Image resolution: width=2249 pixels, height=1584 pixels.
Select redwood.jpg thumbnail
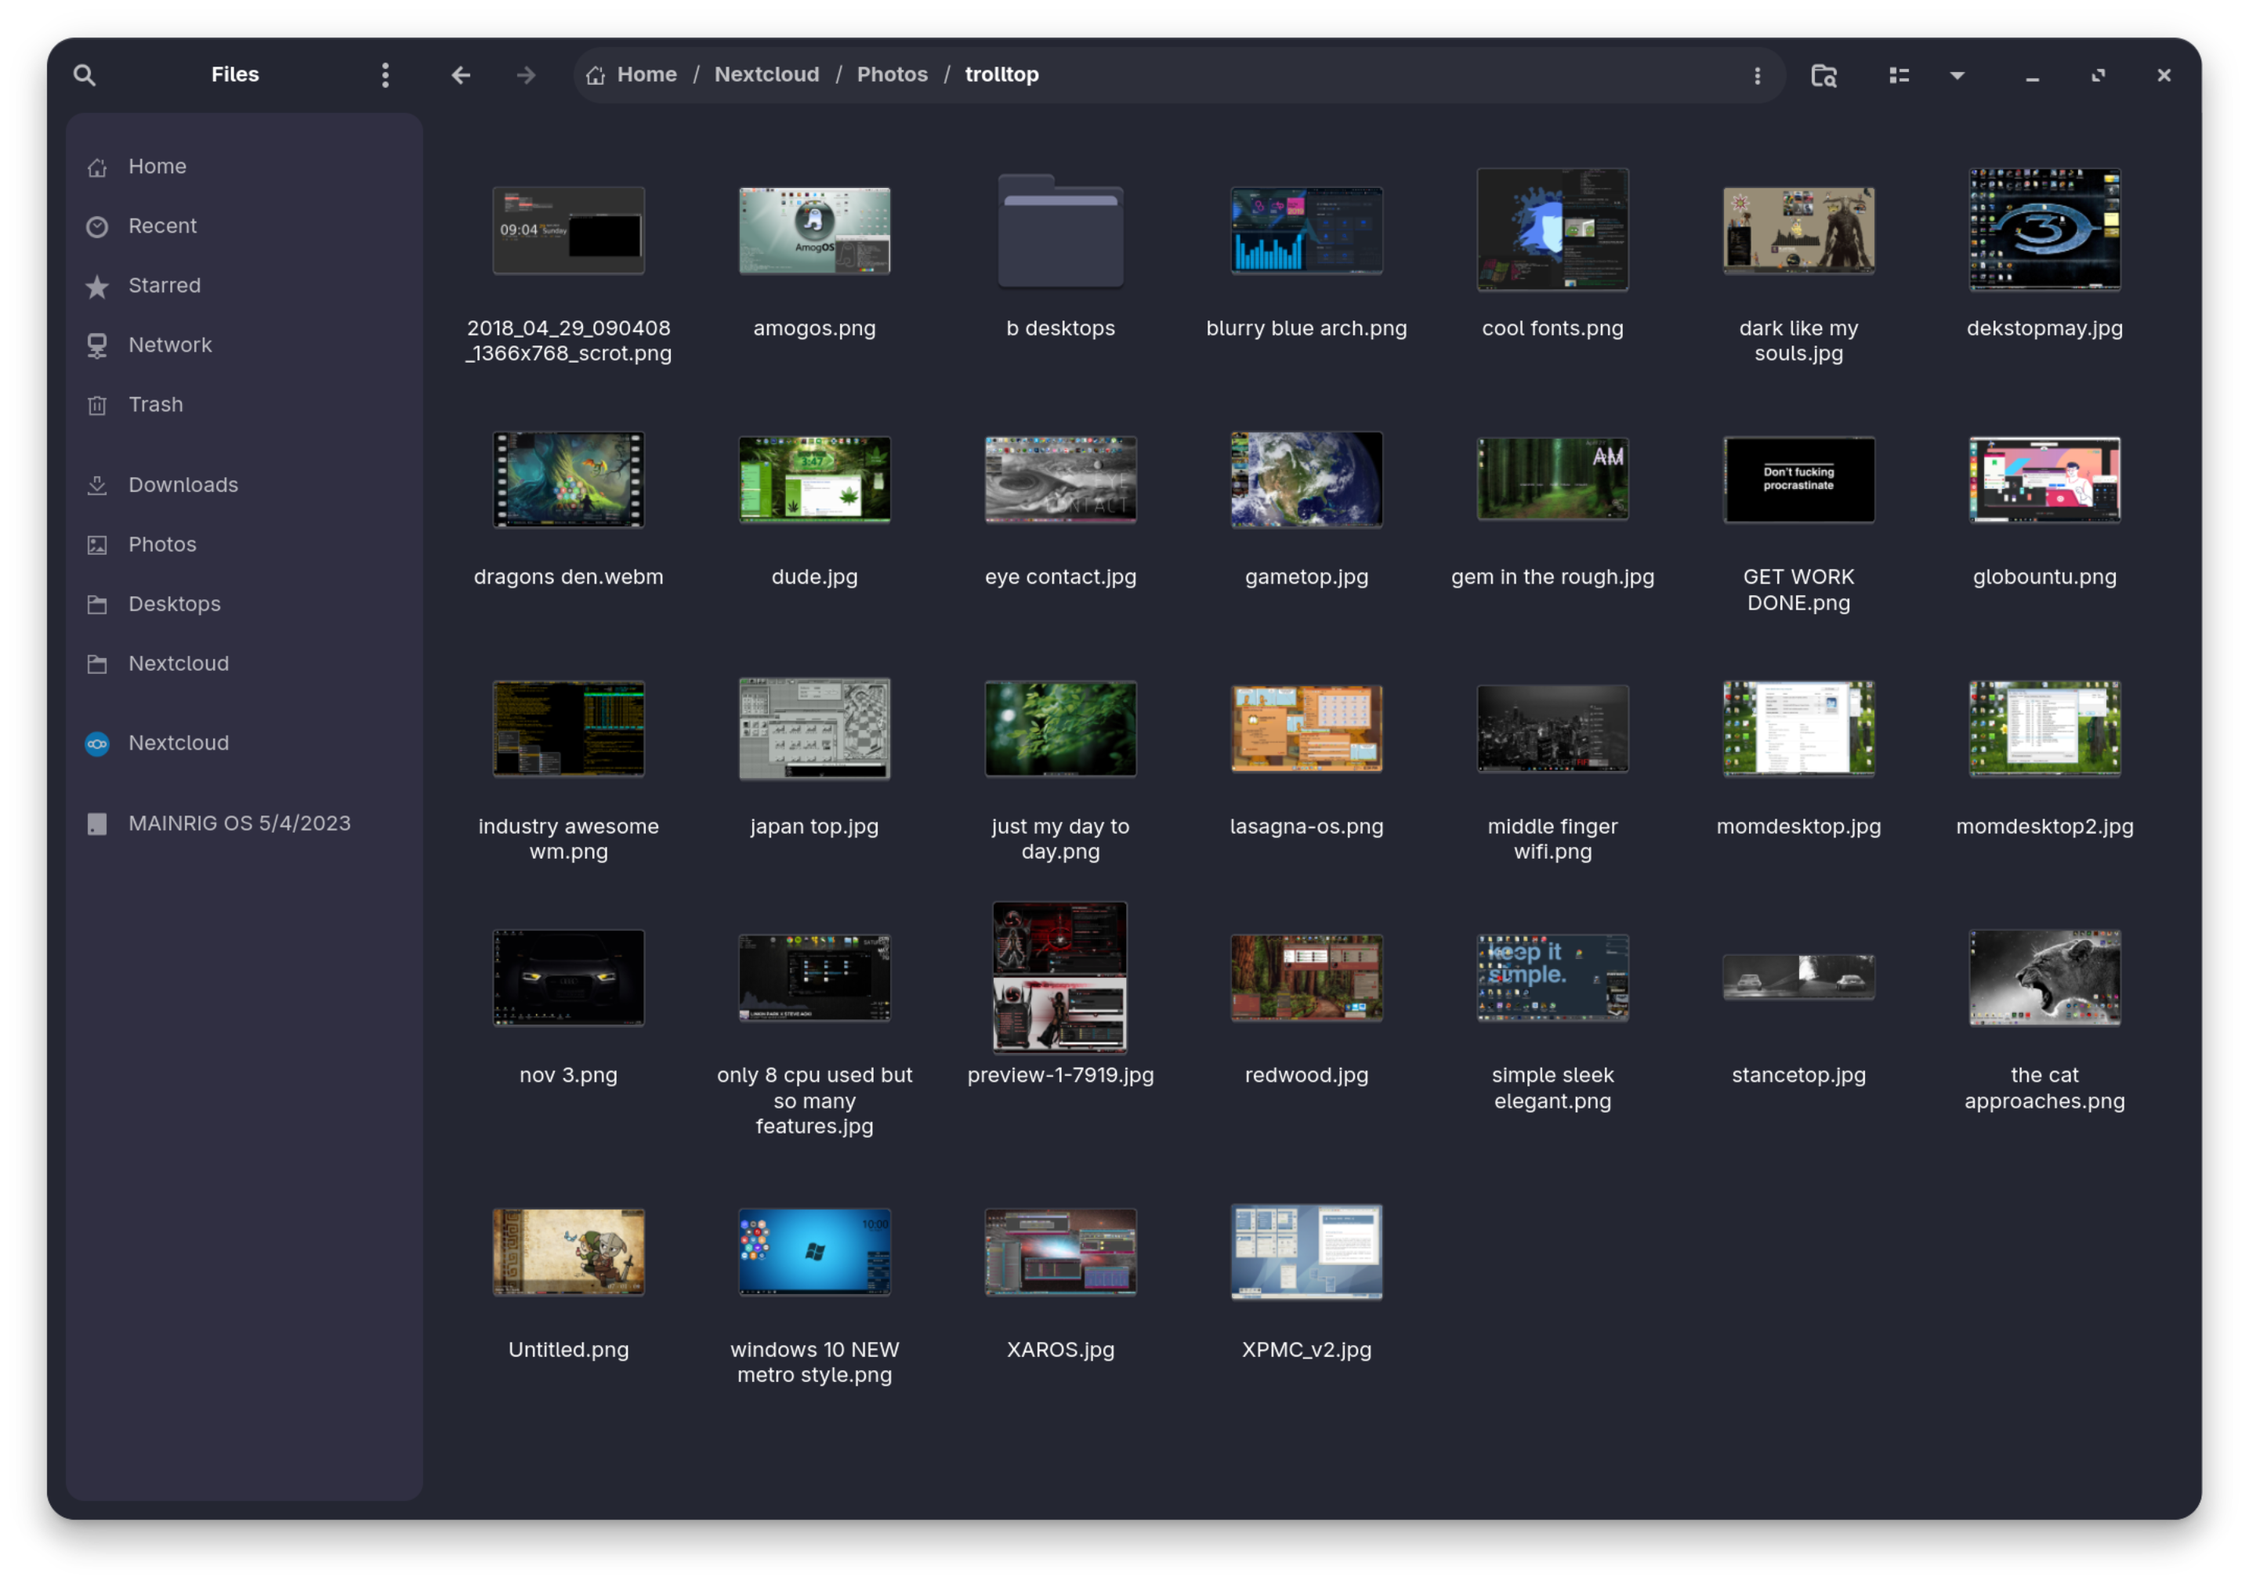pos(1306,978)
